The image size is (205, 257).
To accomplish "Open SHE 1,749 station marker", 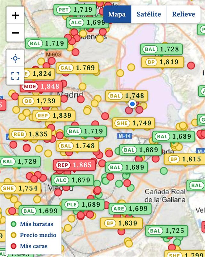I will [134, 123].
